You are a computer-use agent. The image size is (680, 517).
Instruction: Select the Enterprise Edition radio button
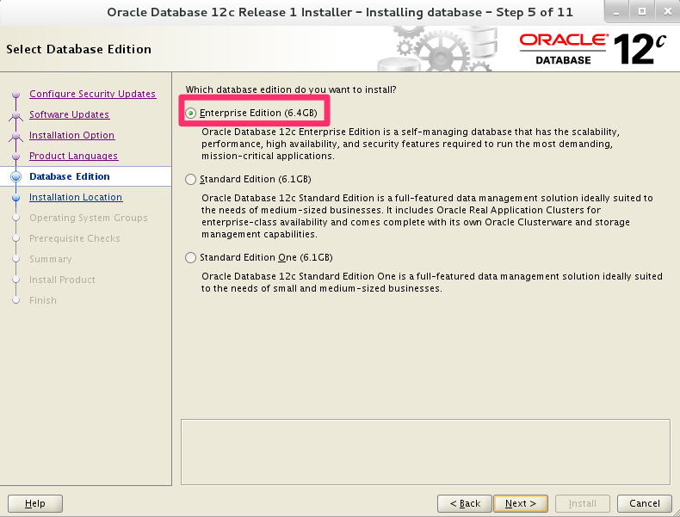191,113
